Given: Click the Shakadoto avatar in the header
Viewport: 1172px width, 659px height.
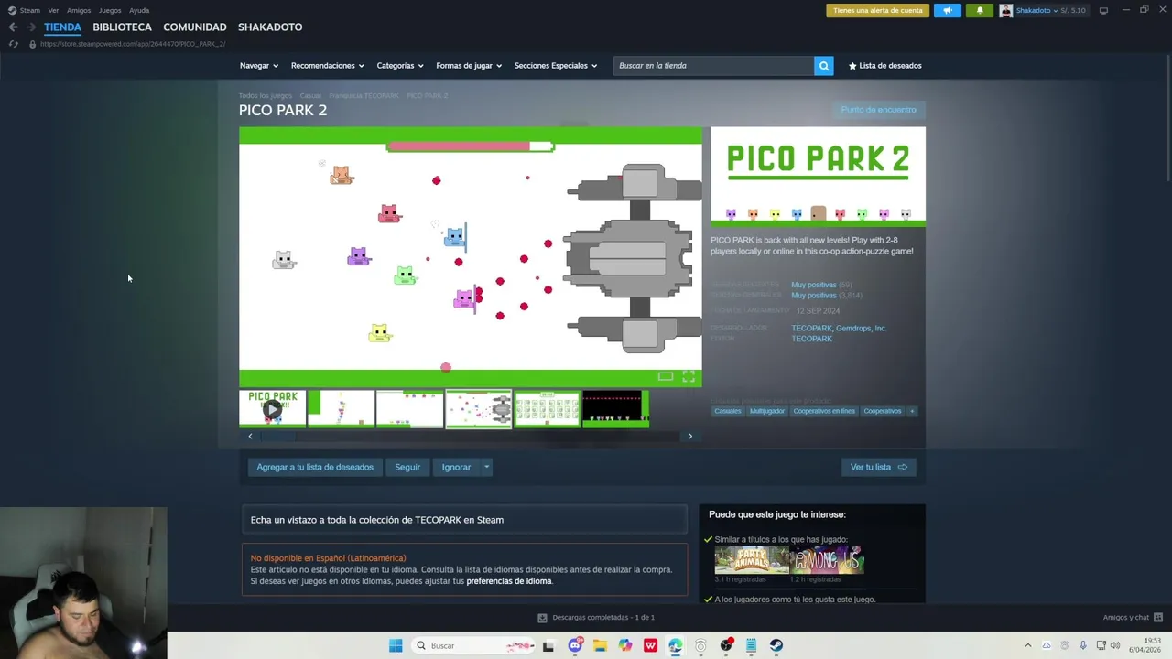Looking at the screenshot, I should point(1006,11).
